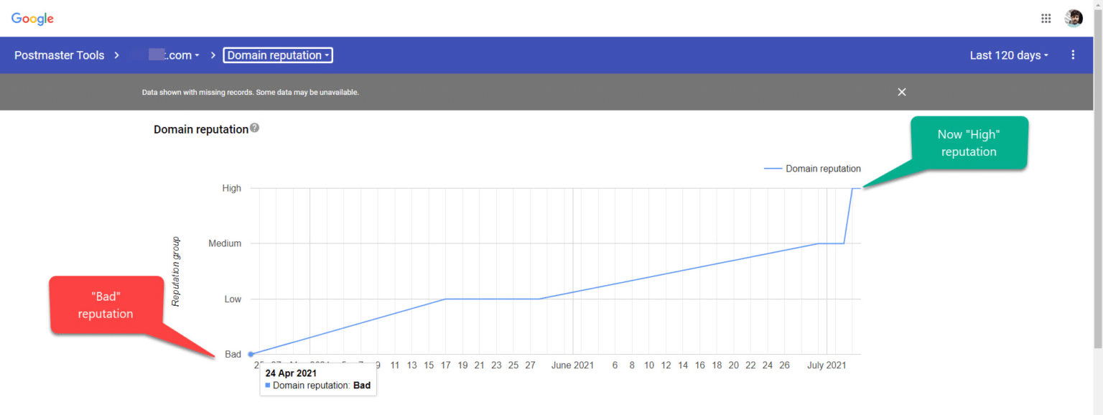The image size is (1103, 415).
Task: Click the red Bad reputation callout
Action: [x=106, y=305]
